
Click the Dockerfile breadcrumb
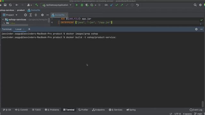[x=34, y=10]
